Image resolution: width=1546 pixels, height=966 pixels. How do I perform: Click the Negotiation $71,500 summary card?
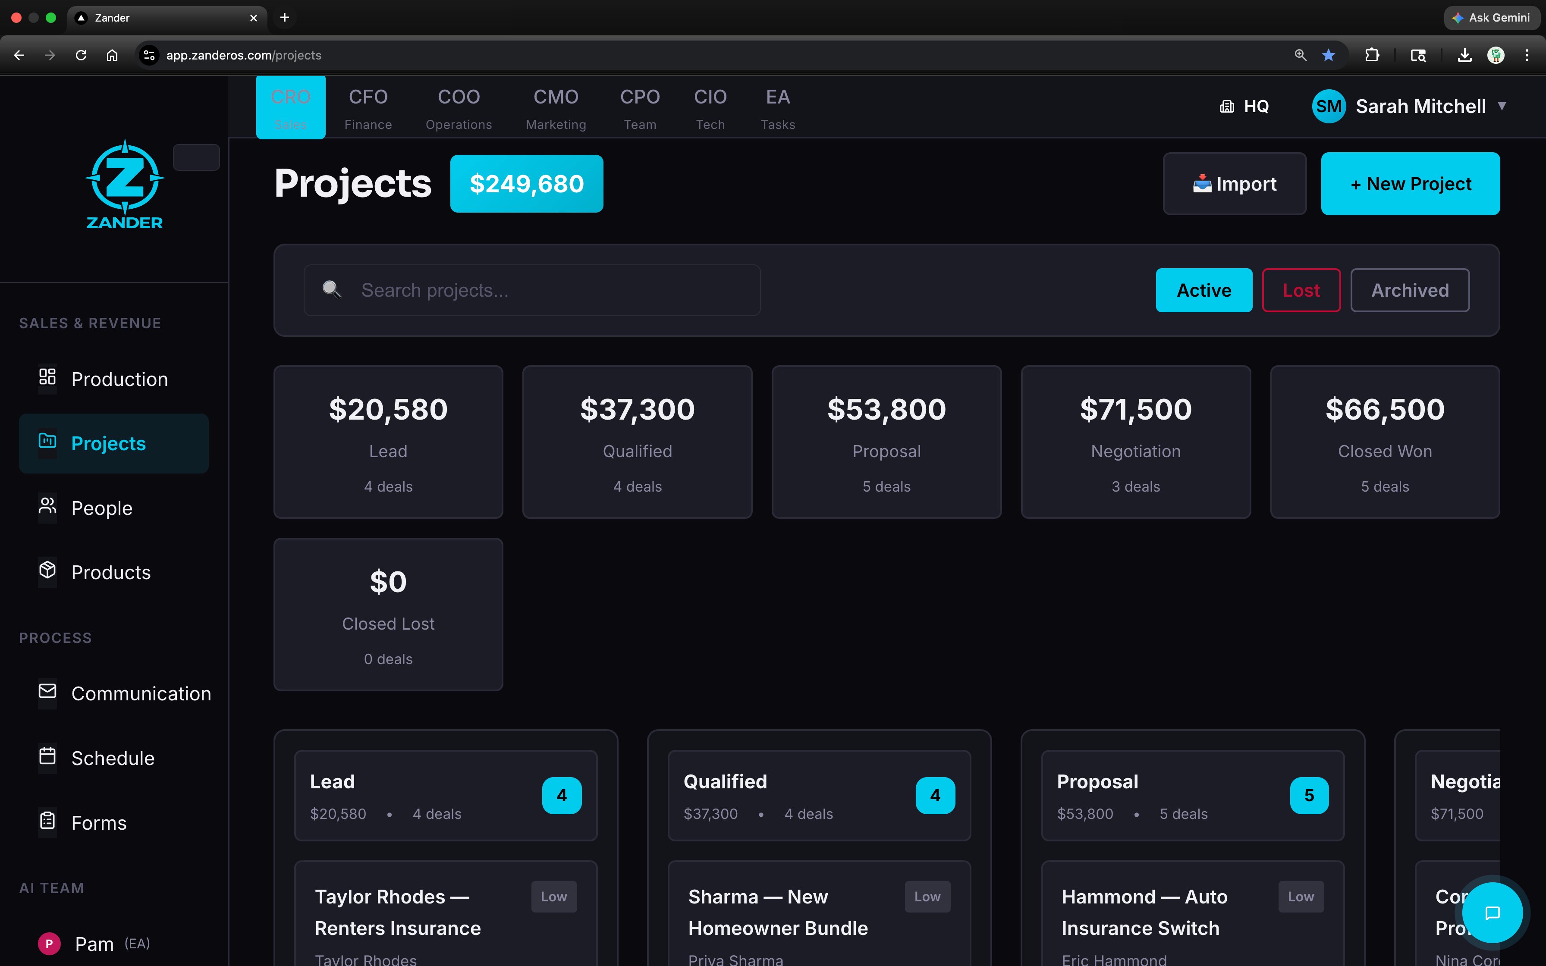(1135, 442)
